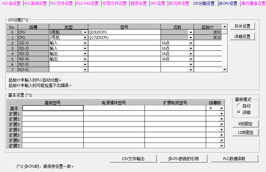
Task: Expand the 点数 dropdown showing 16点 in row 2
Action: pos(191,43)
